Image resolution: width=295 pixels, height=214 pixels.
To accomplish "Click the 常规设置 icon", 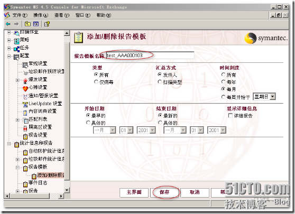I will [x=25, y=65].
